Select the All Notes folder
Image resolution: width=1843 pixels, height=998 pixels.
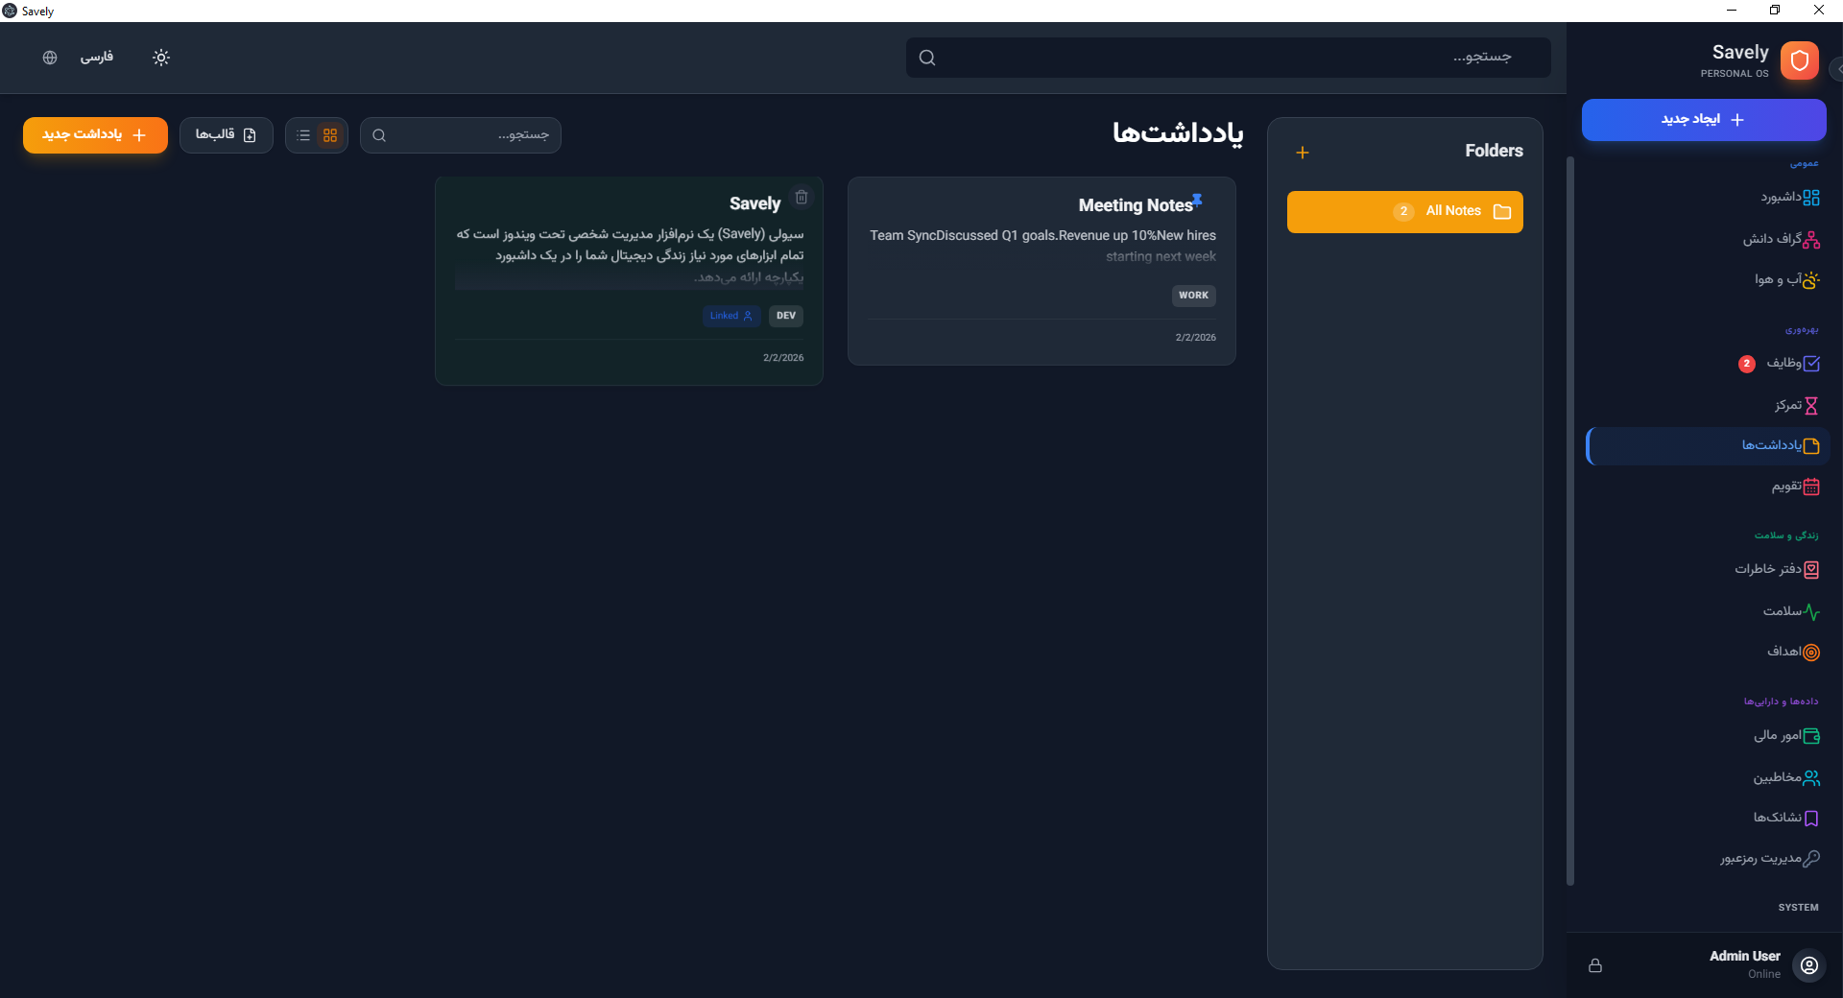pos(1404,212)
